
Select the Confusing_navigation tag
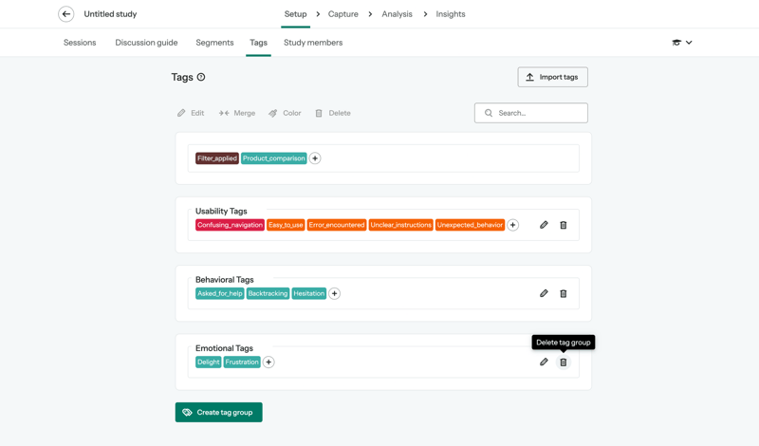pyautogui.click(x=230, y=225)
